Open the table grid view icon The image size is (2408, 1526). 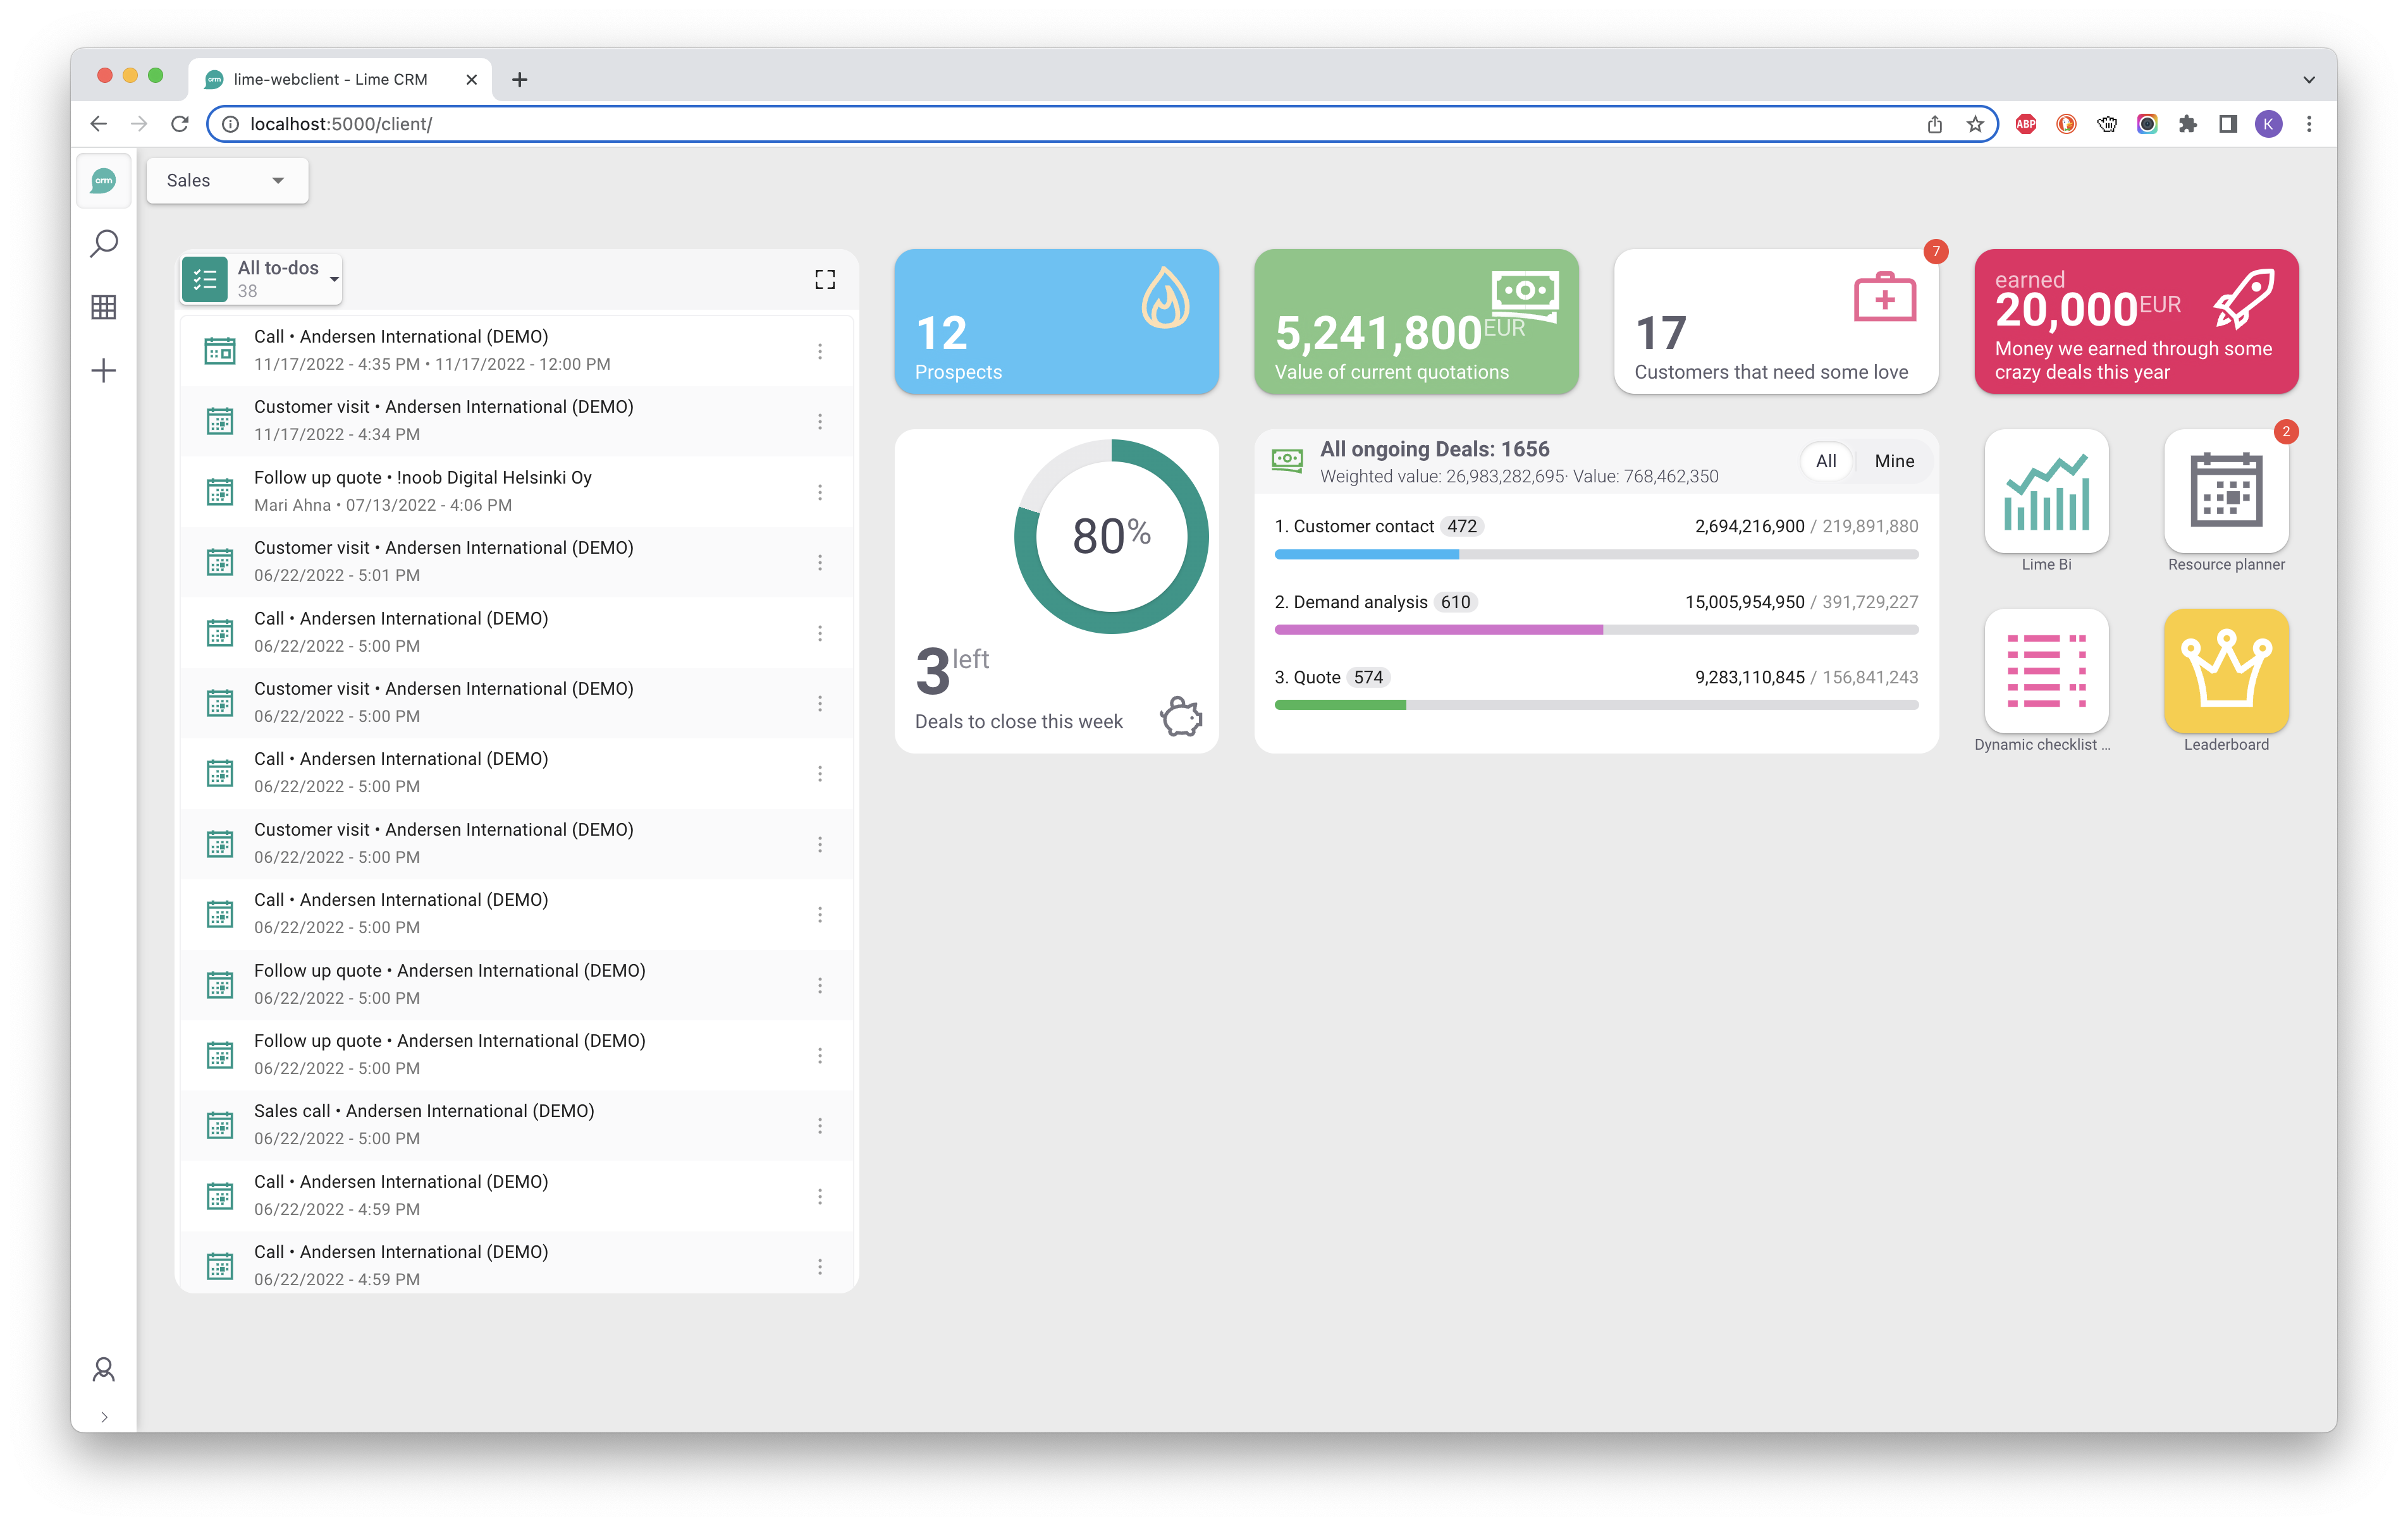pyautogui.click(x=104, y=307)
